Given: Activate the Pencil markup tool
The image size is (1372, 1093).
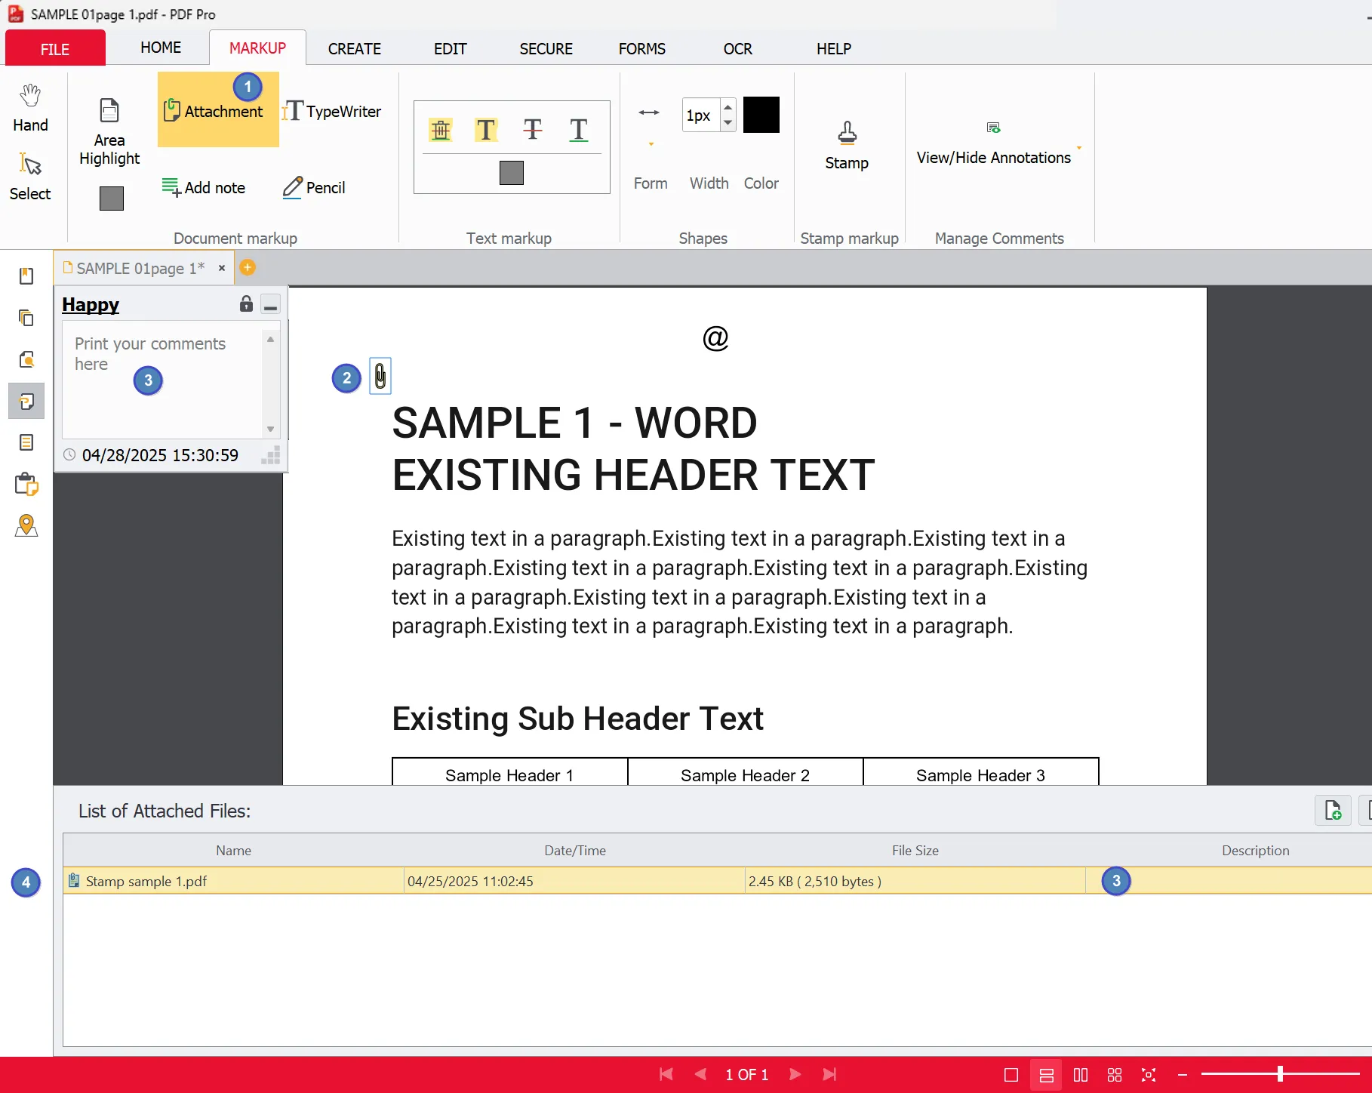Looking at the screenshot, I should [x=314, y=187].
